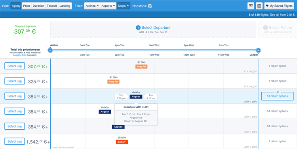The image size is (297, 149).
Task: Sort flights by Duration
Action: tap(38, 6)
